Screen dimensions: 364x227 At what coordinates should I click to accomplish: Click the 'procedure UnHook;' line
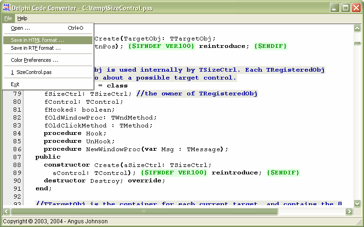pos(79,141)
